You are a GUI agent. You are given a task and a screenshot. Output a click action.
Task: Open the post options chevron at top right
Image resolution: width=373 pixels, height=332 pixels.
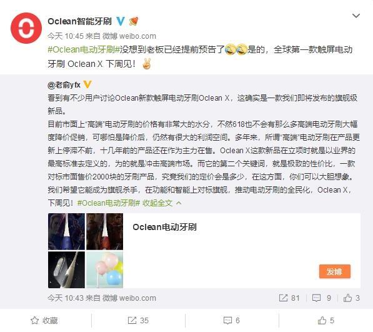[x=356, y=16]
